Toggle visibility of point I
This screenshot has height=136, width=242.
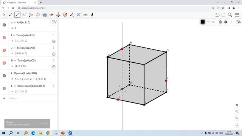pyautogui.click(x=4, y=38)
